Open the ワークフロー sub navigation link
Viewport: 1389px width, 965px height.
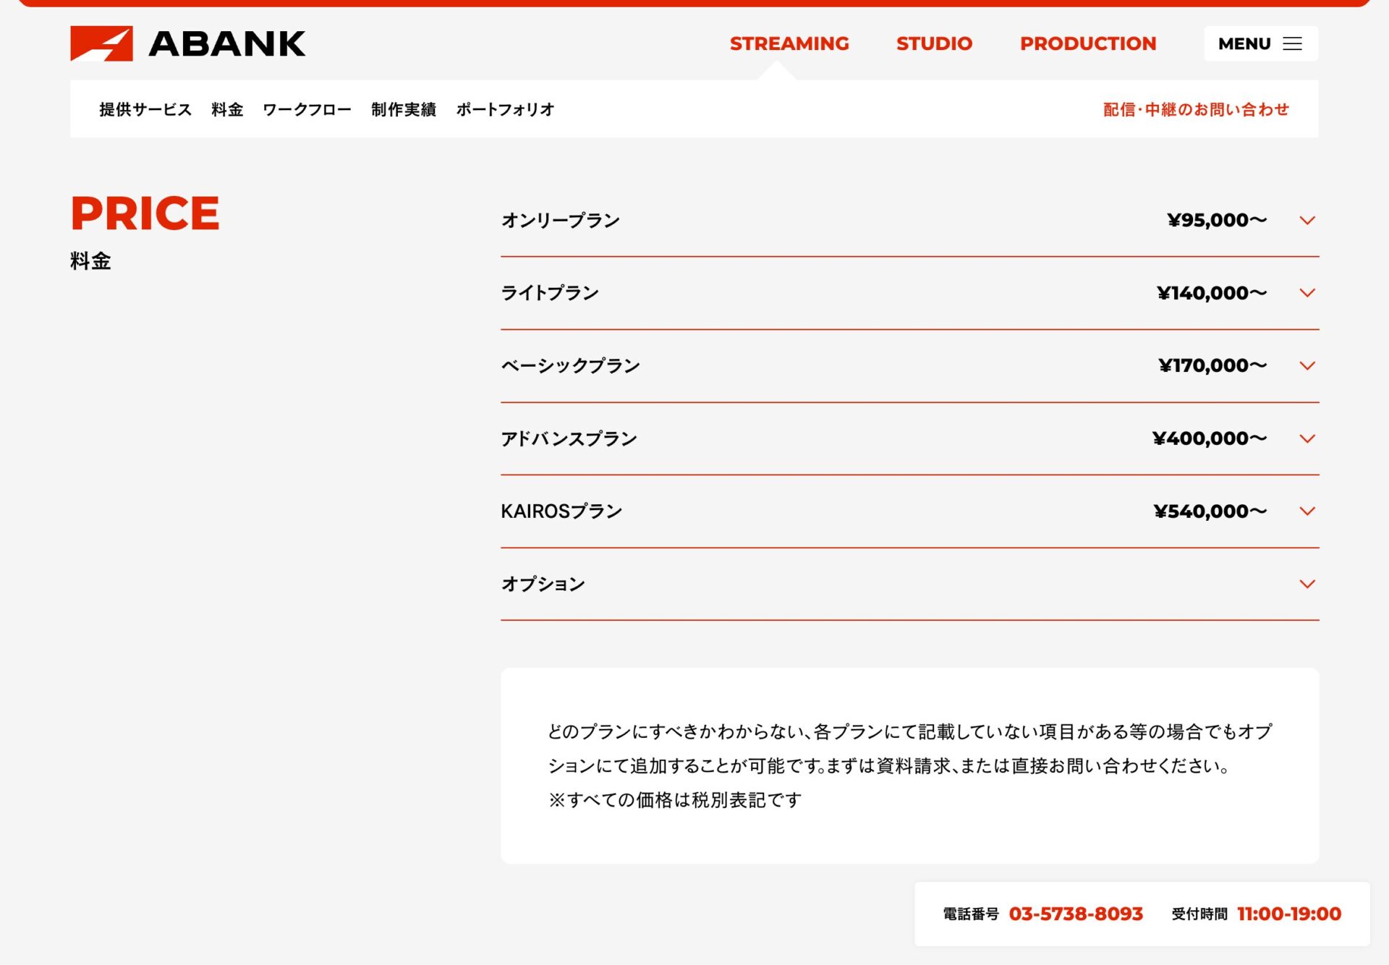307,109
